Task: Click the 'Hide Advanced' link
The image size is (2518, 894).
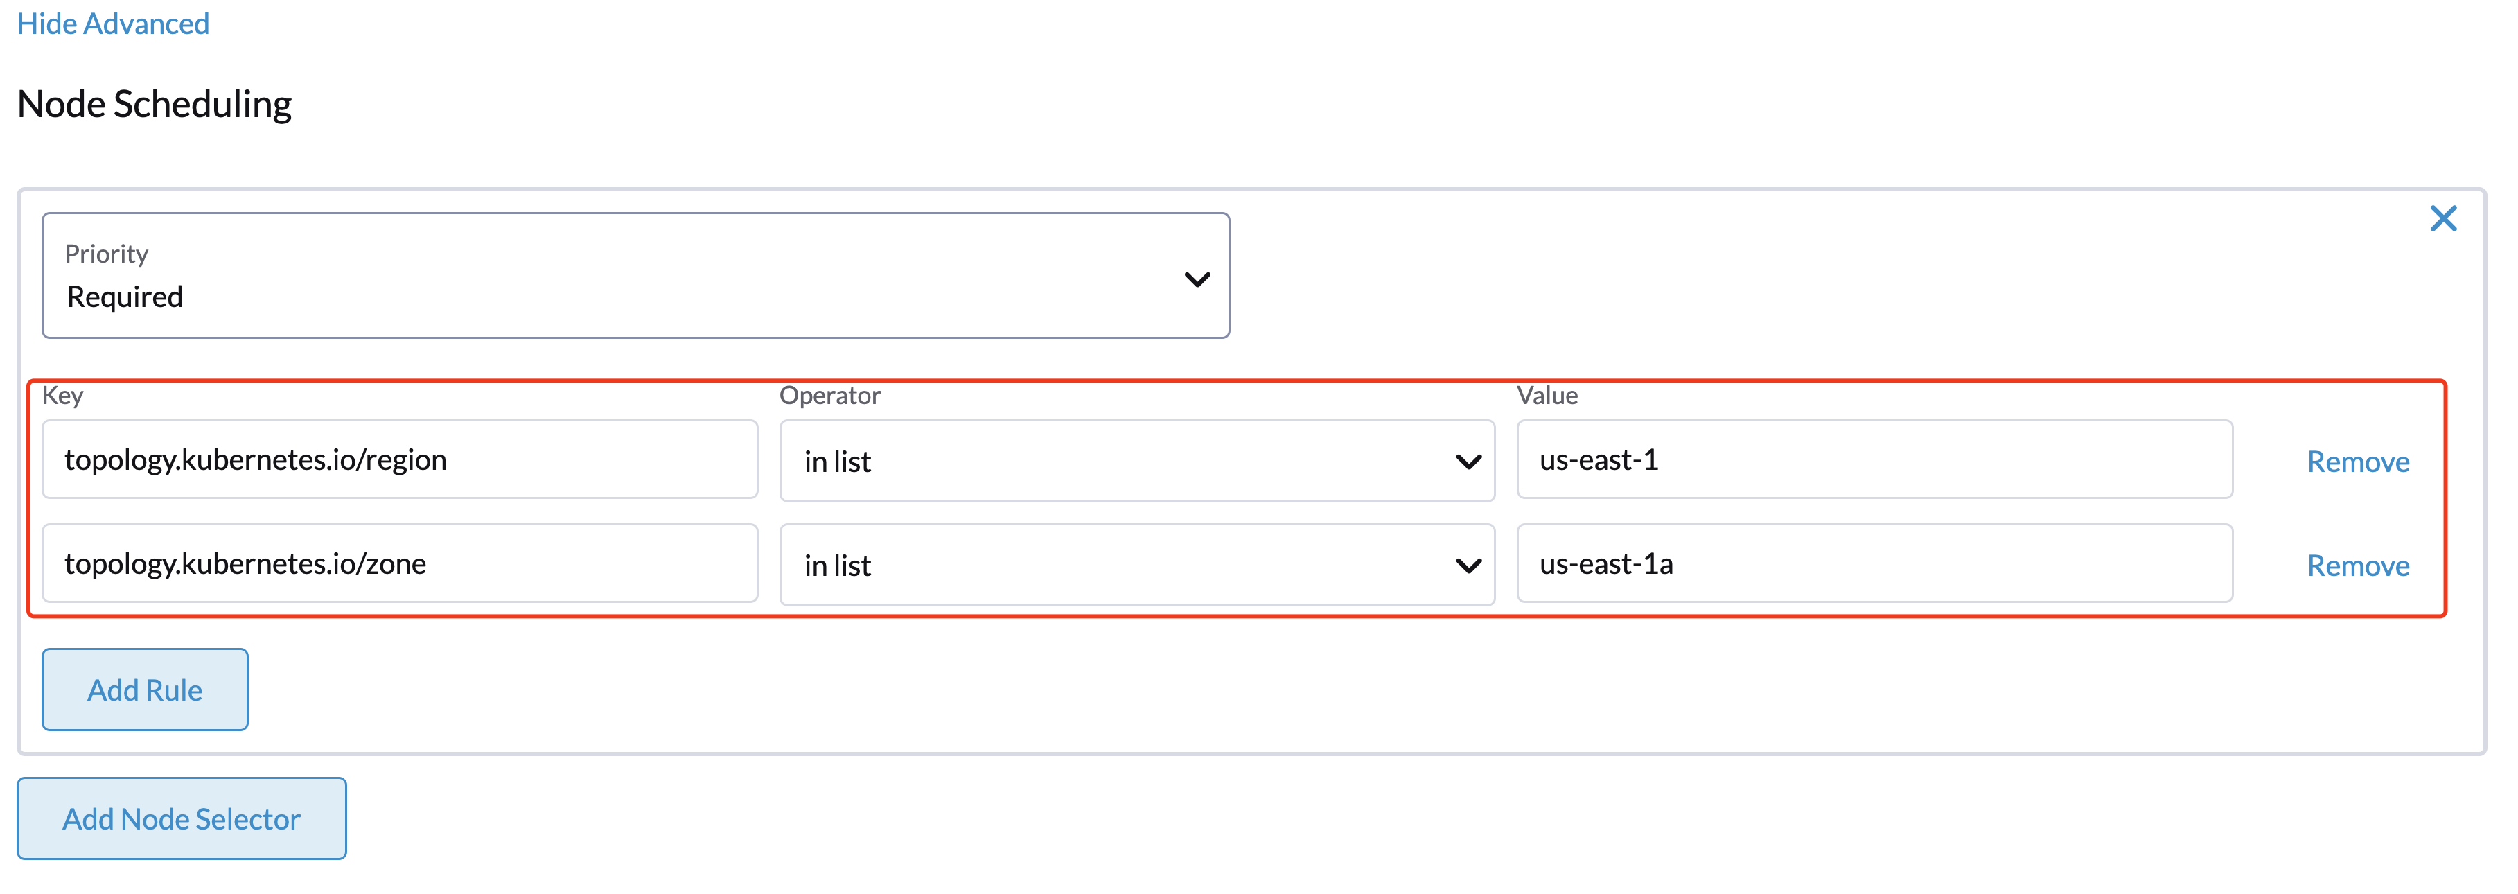Action: click(112, 22)
